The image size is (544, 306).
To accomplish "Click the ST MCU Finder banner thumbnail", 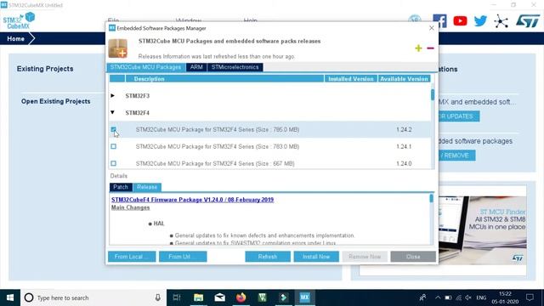I will [482, 230].
